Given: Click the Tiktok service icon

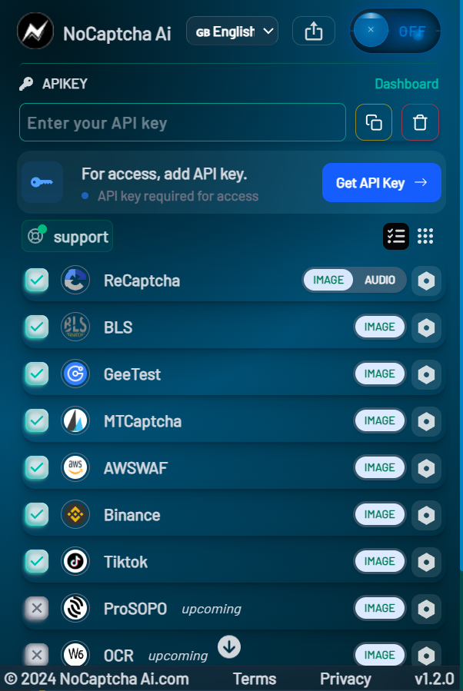Looking at the screenshot, I should tap(75, 561).
